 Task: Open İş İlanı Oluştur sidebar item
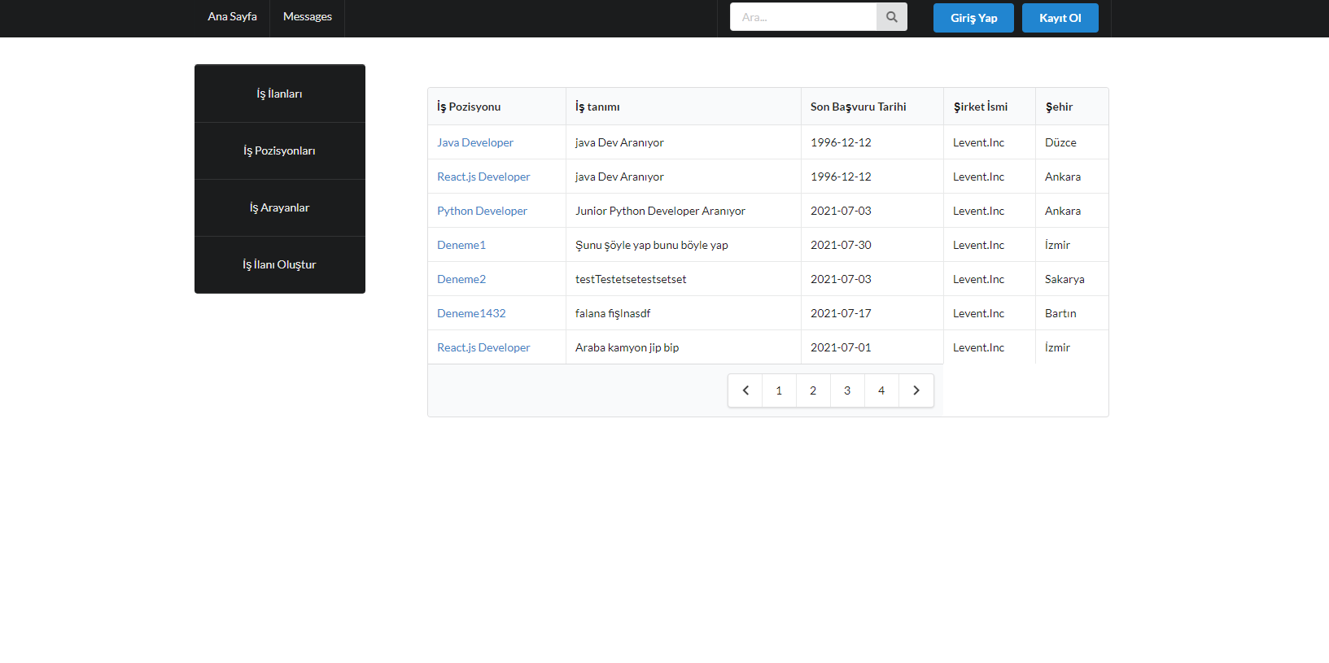[280, 264]
